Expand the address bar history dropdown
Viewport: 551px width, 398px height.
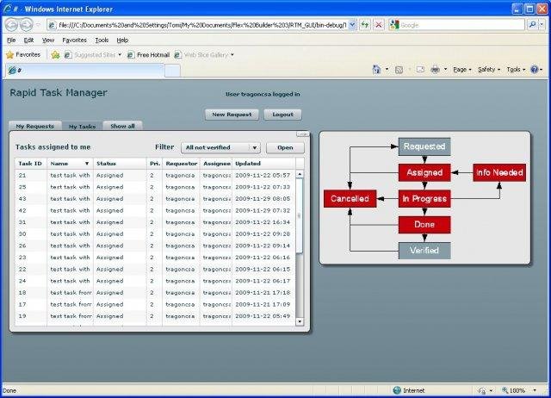point(352,25)
